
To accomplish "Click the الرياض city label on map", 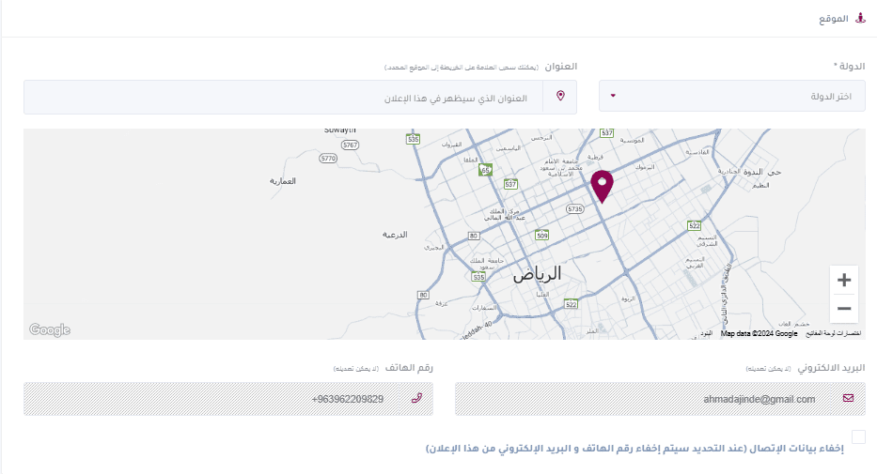I will pos(537,274).
